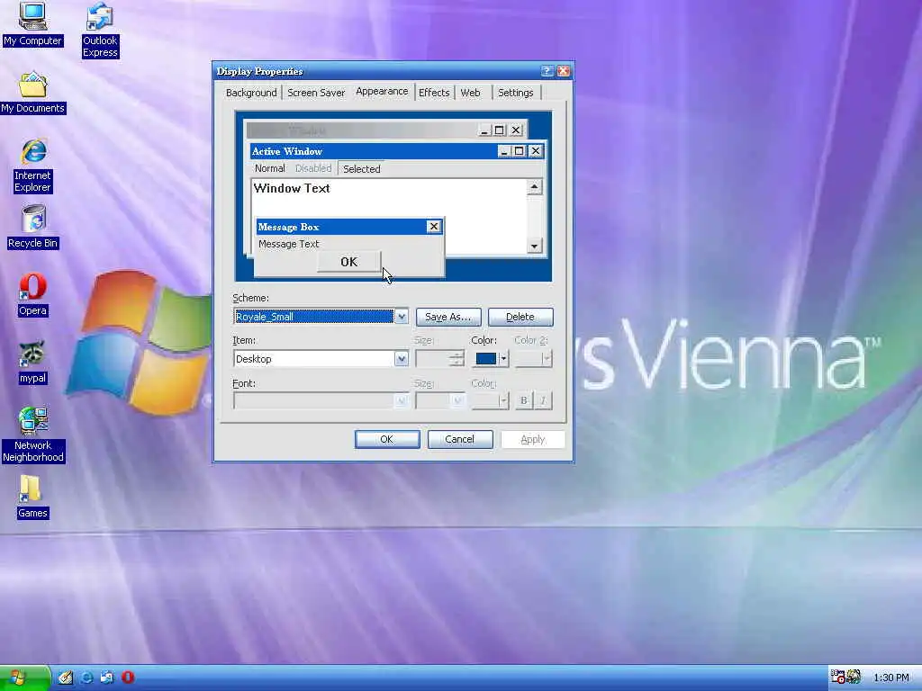Click the Desktop item field
Image resolution: width=922 pixels, height=691 pixels.
(314, 359)
